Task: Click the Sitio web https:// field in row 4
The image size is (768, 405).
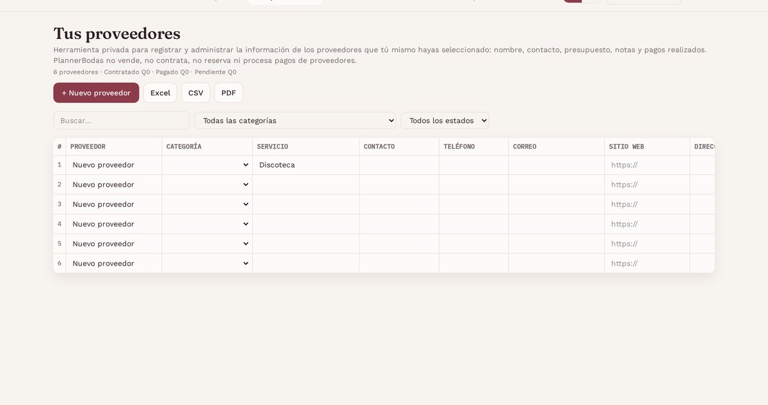Action: [x=647, y=224]
